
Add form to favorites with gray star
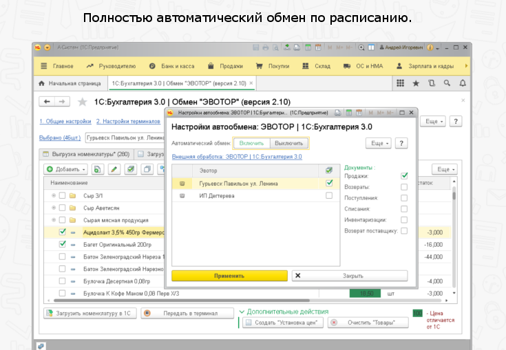[83, 102]
